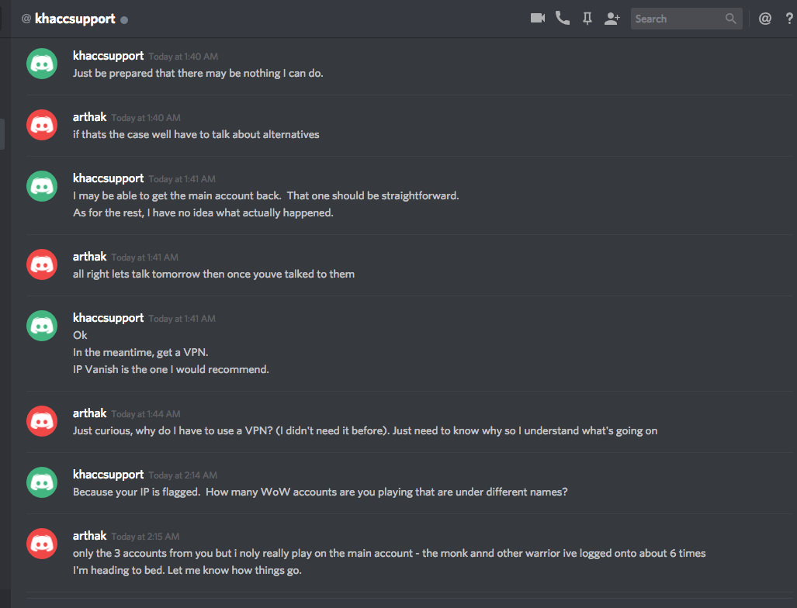Start a video call with khaccsupport
This screenshot has height=608, width=797.
(538, 19)
